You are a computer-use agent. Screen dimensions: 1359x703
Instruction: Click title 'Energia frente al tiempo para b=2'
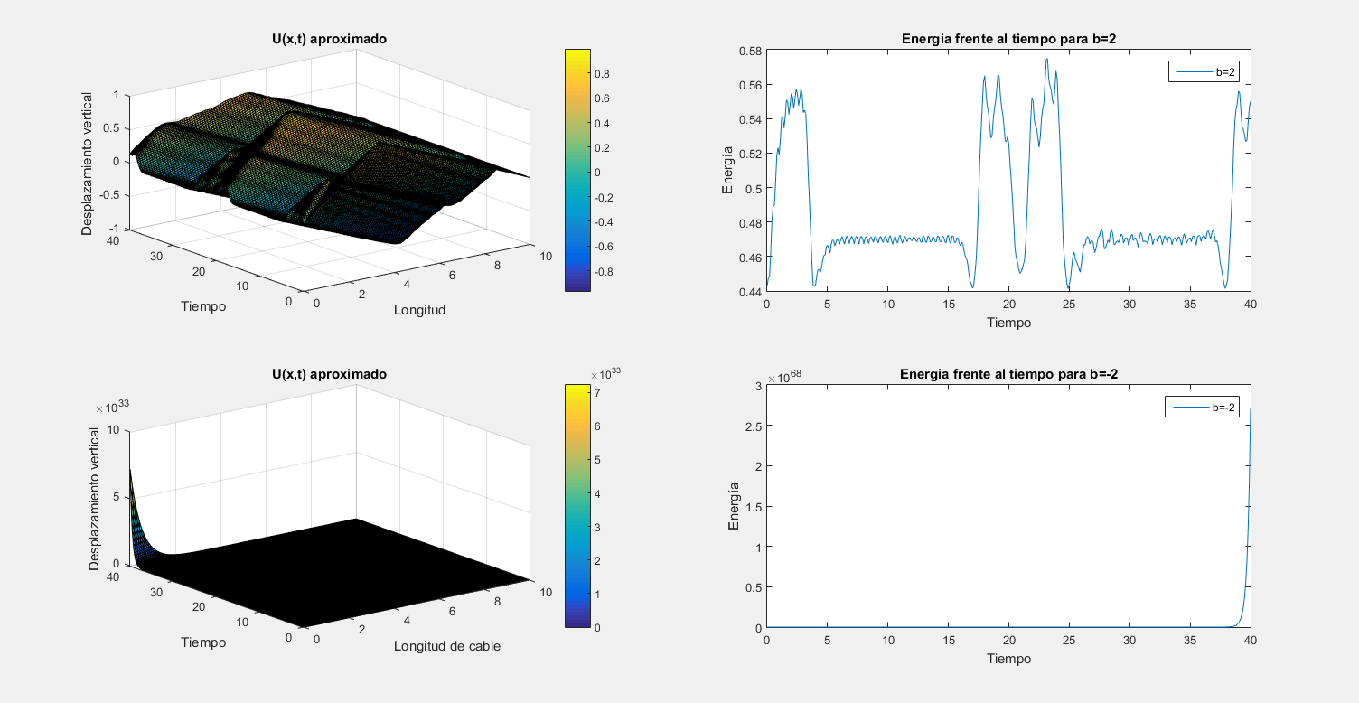click(x=1008, y=39)
